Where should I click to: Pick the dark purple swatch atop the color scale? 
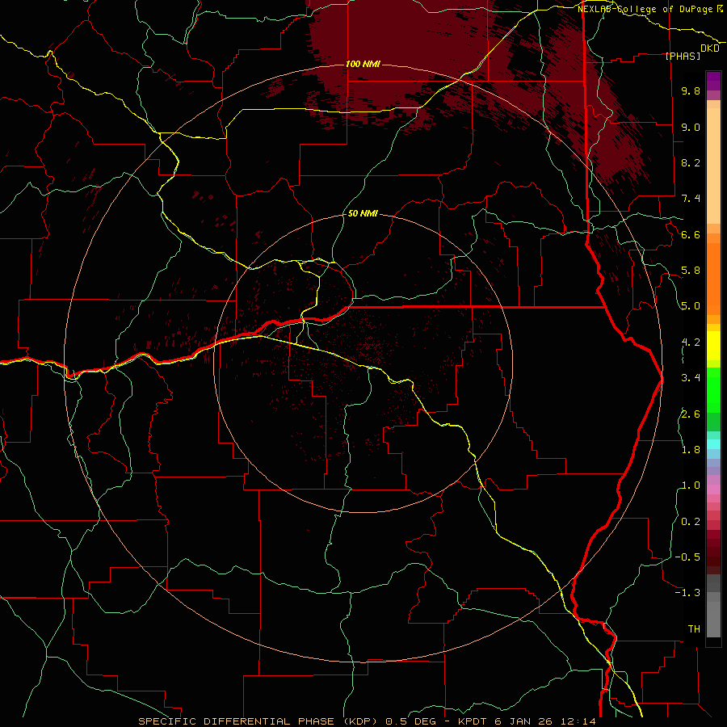(713, 78)
